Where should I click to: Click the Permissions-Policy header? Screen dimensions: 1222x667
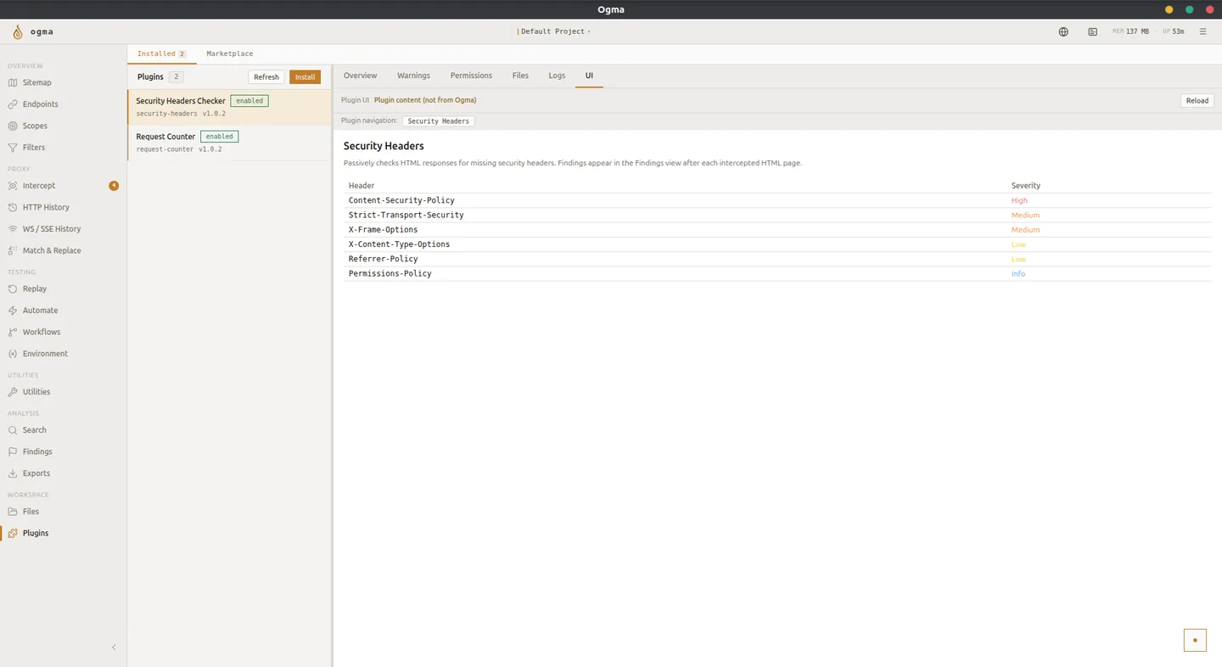point(390,273)
